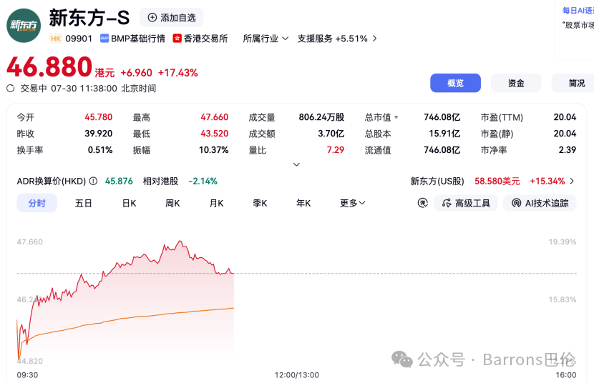Click the New Oriental green logo

(x=24, y=26)
